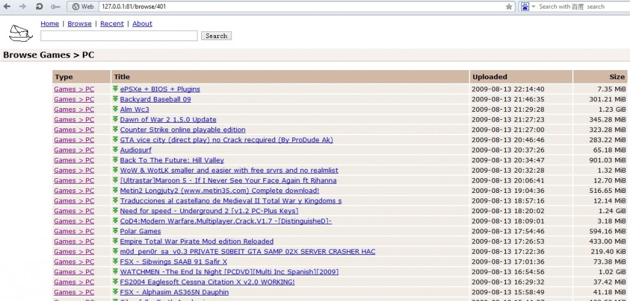The image size is (630, 301).
Task: Click download arrow for GTA vice city
Action: click(x=115, y=139)
